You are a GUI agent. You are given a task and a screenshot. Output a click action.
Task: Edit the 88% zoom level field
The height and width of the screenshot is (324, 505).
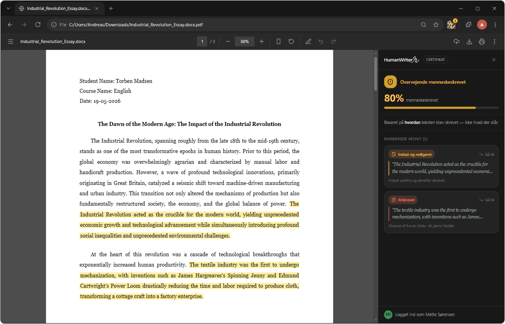point(245,41)
